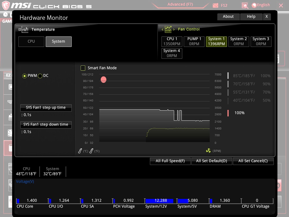This screenshot has height=217, width=289.
Task: Click right chevron beside Fan Control
Action: click(x=174, y=29)
